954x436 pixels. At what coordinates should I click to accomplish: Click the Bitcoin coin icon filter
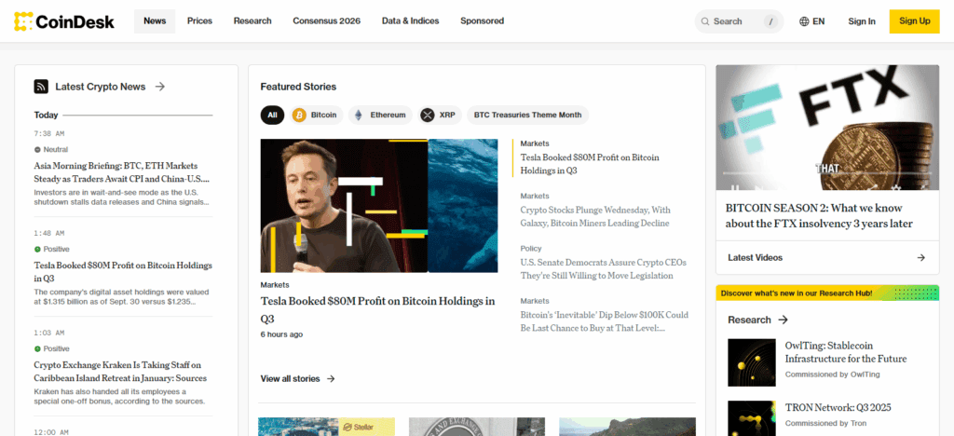coord(299,115)
